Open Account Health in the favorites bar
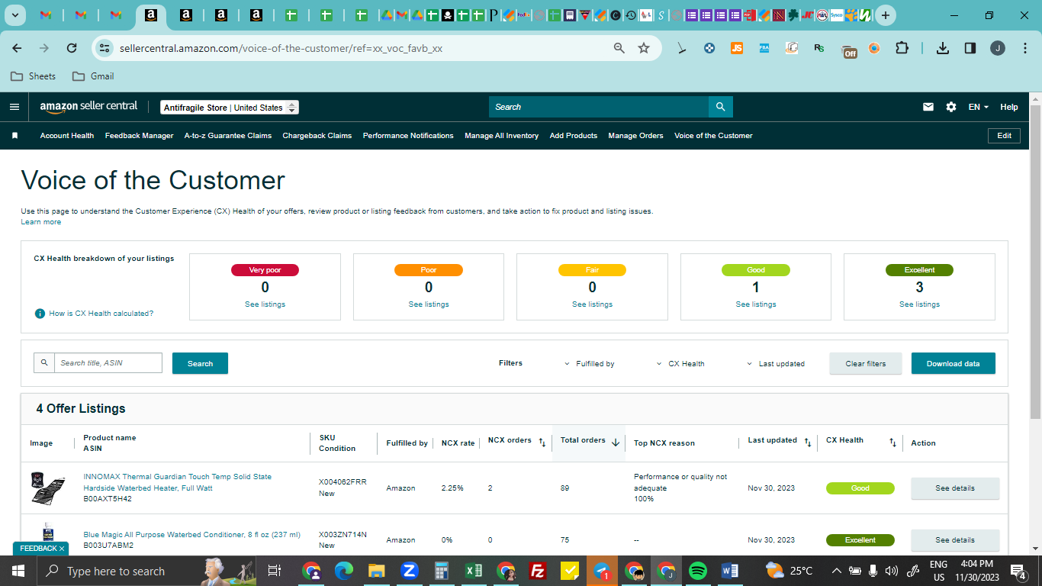This screenshot has height=586, width=1042. (x=67, y=136)
